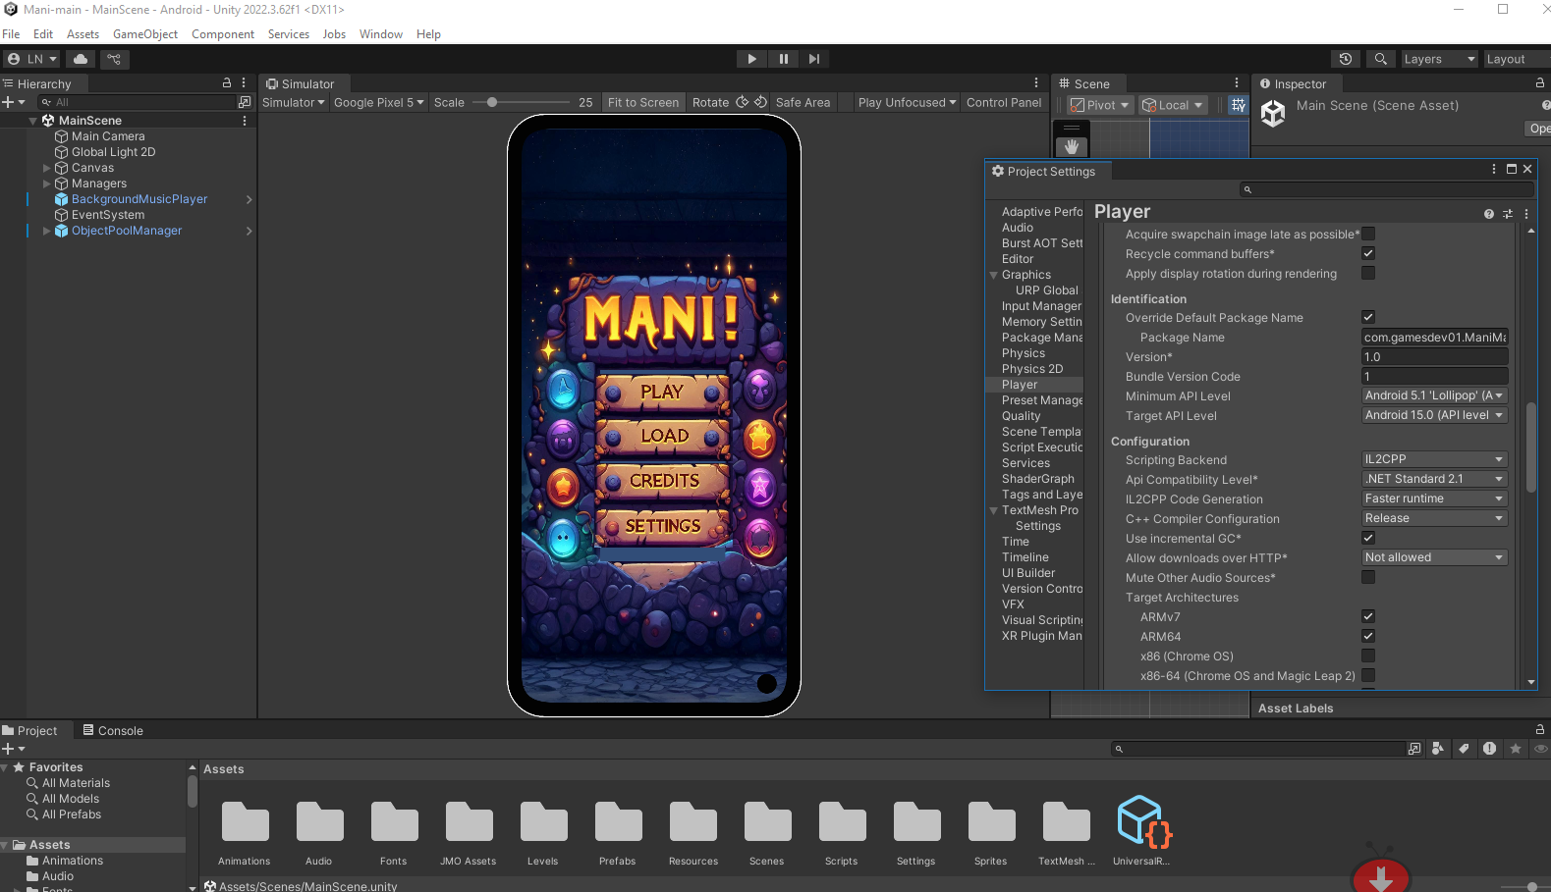Click the Safe Area button
The width and height of the screenshot is (1551, 892).
point(803,102)
